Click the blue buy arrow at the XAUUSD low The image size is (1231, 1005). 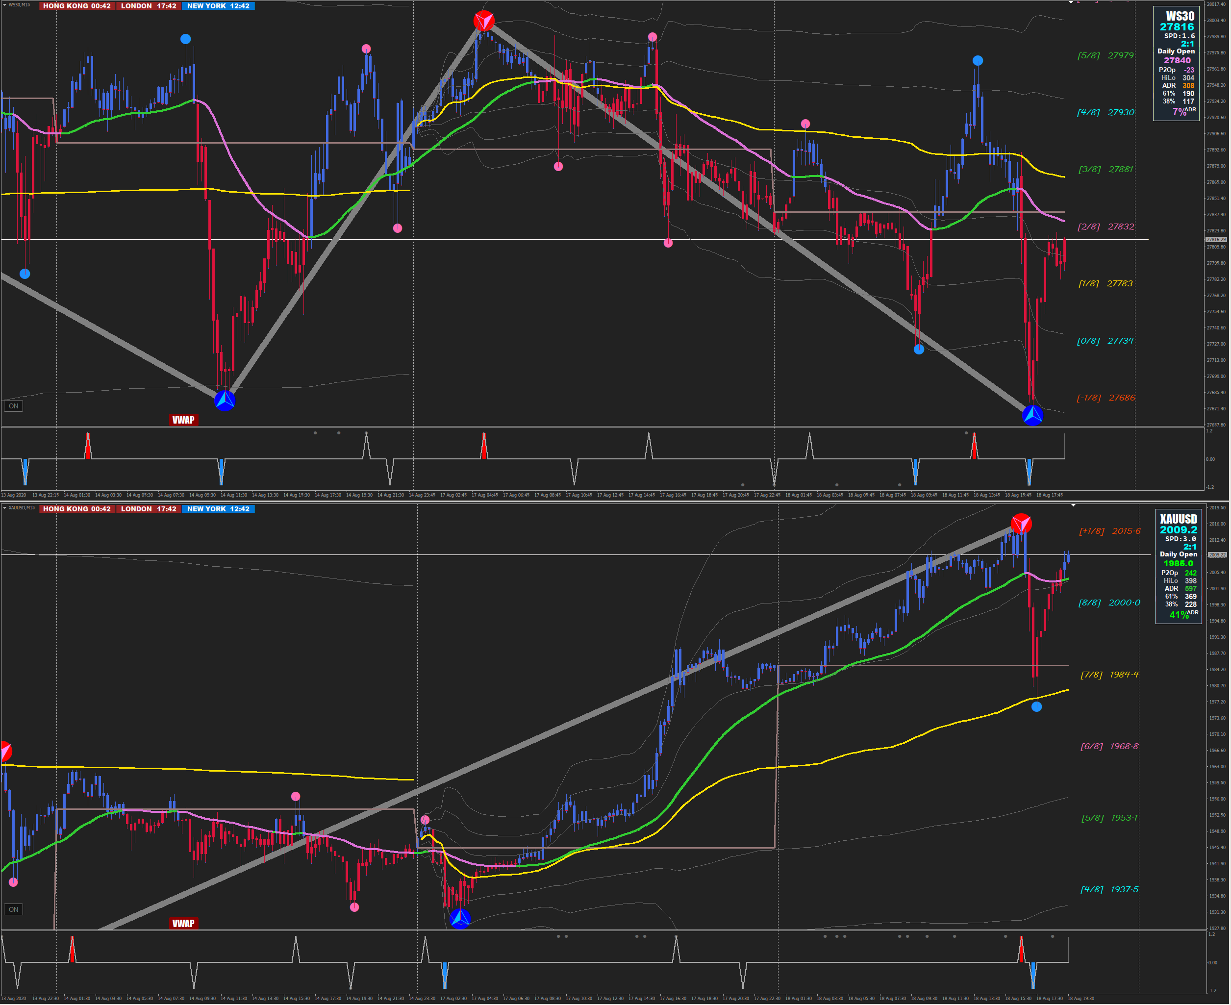pos(460,918)
